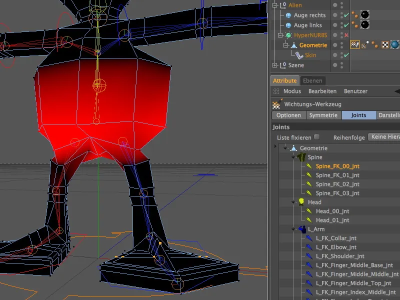Click the HyperNURBS generator icon
The height and width of the screenshot is (300, 400).
pos(288,35)
